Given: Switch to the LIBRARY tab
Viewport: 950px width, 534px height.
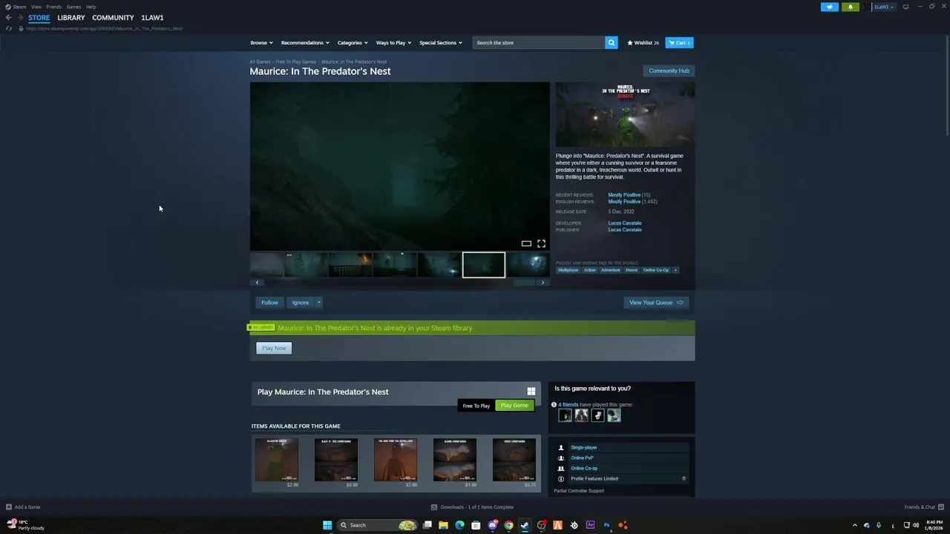Looking at the screenshot, I should pos(71,17).
